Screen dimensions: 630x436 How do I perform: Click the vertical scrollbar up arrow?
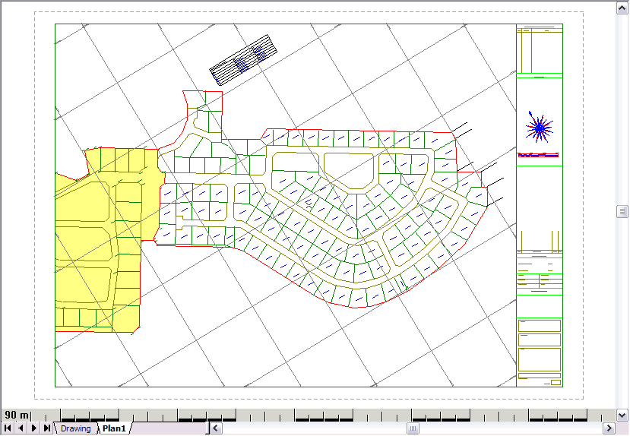622,6
